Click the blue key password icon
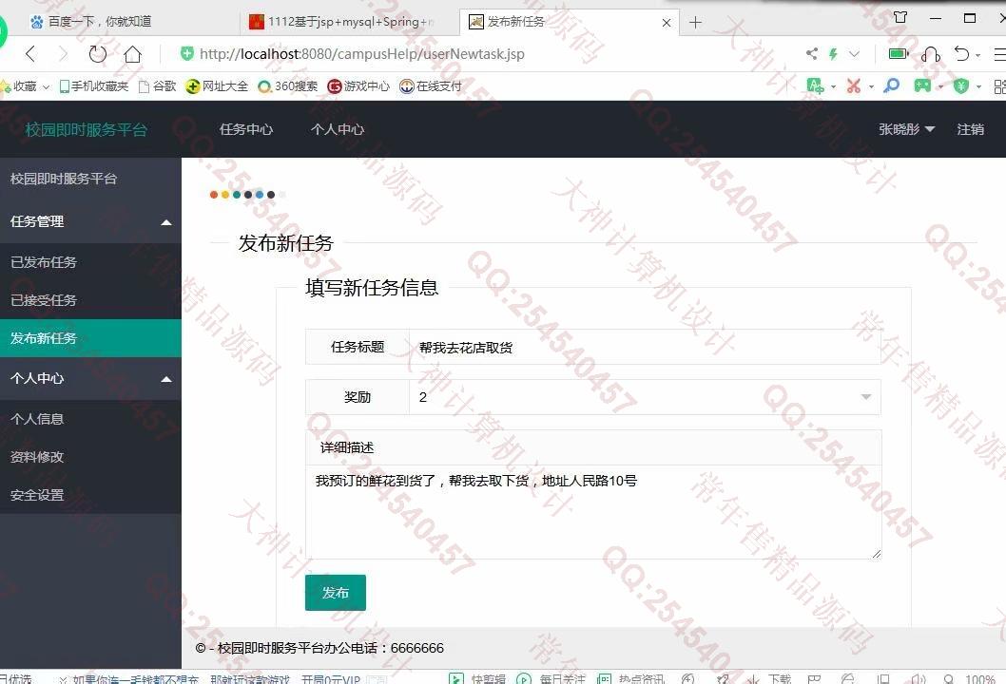The image size is (1006, 684). 891,85
